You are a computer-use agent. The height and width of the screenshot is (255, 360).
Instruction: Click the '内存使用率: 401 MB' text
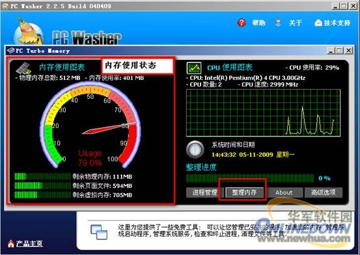click(115, 78)
